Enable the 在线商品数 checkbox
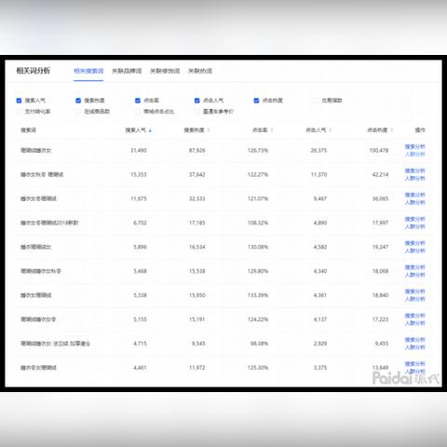447x447 pixels. [78, 112]
